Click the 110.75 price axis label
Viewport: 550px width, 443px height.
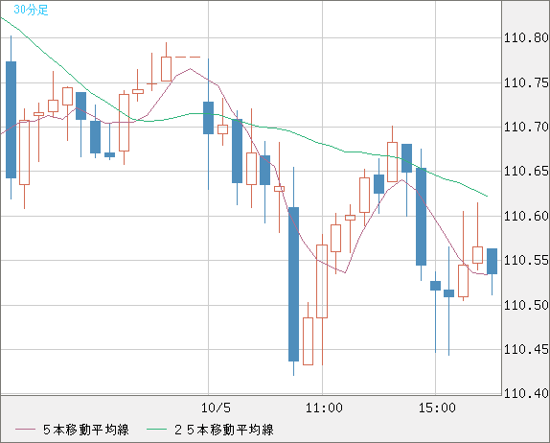pyautogui.click(x=526, y=82)
